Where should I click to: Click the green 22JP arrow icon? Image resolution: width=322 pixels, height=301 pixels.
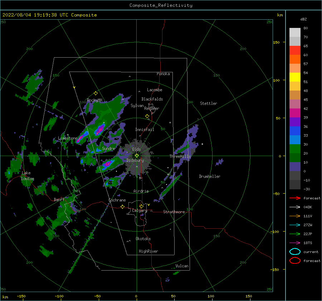tap(295, 234)
